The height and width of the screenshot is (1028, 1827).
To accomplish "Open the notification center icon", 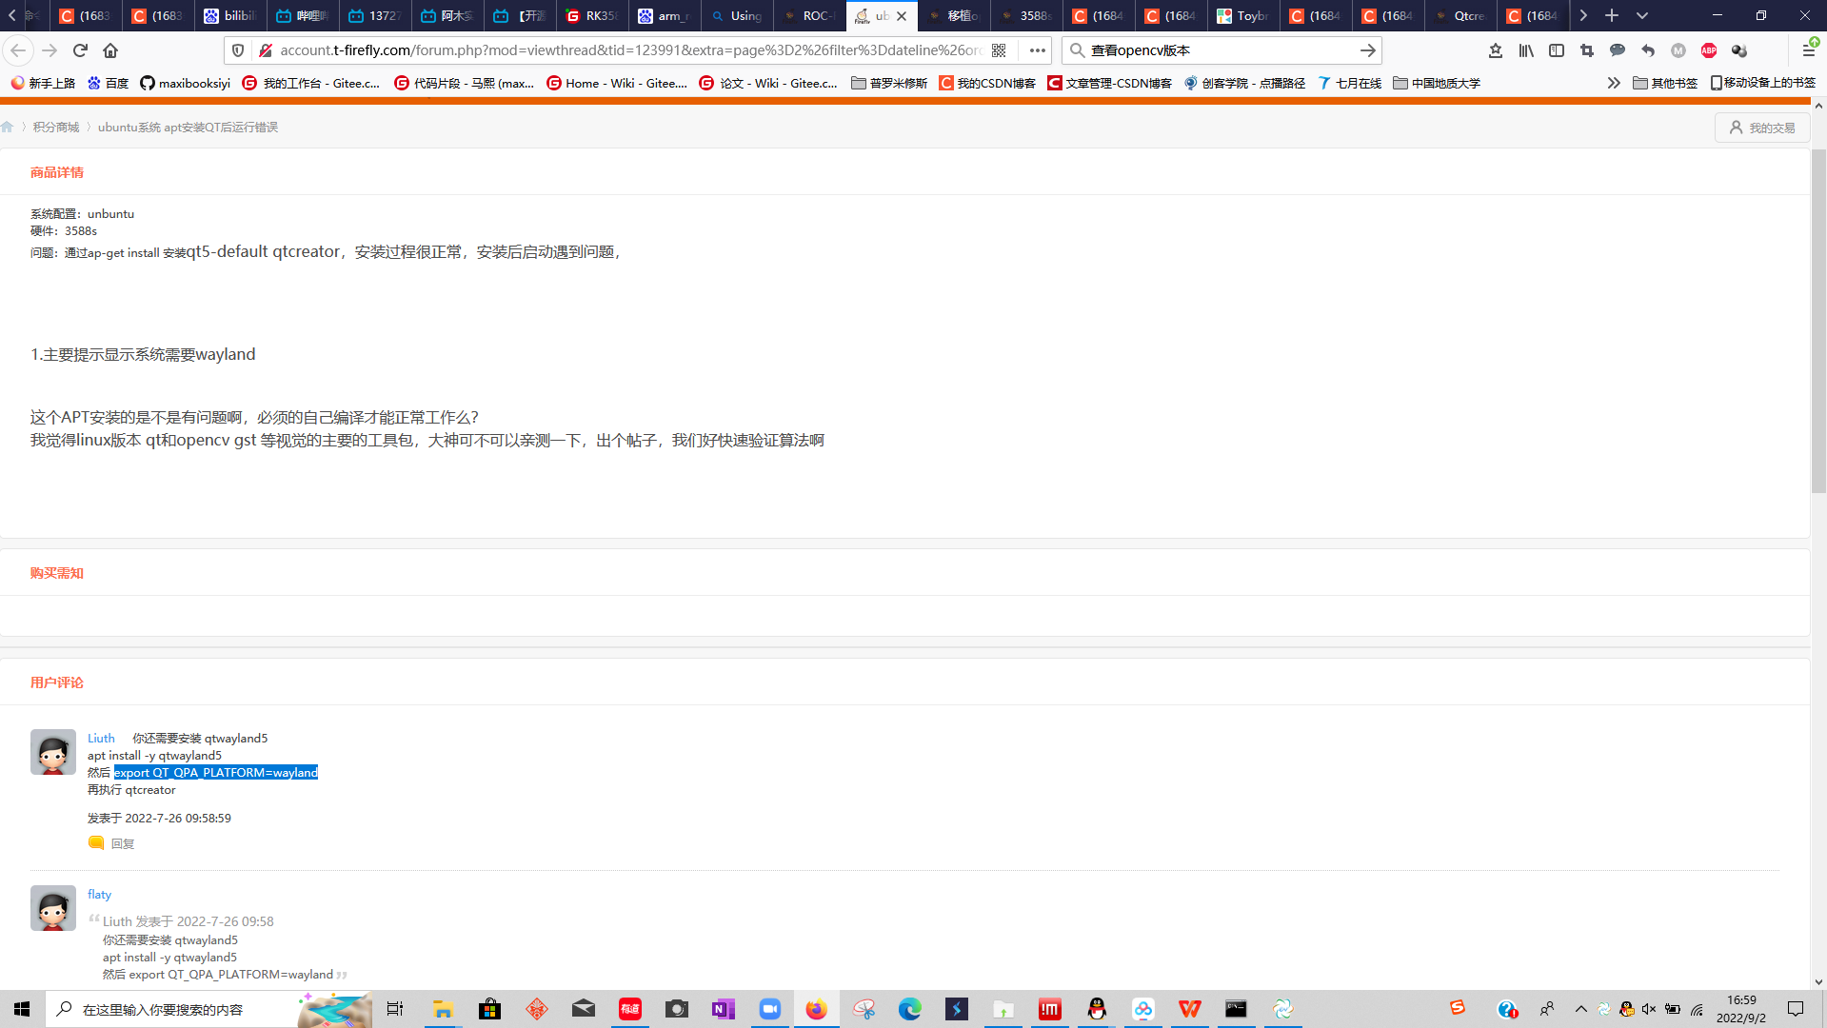I will pos(1796,1009).
